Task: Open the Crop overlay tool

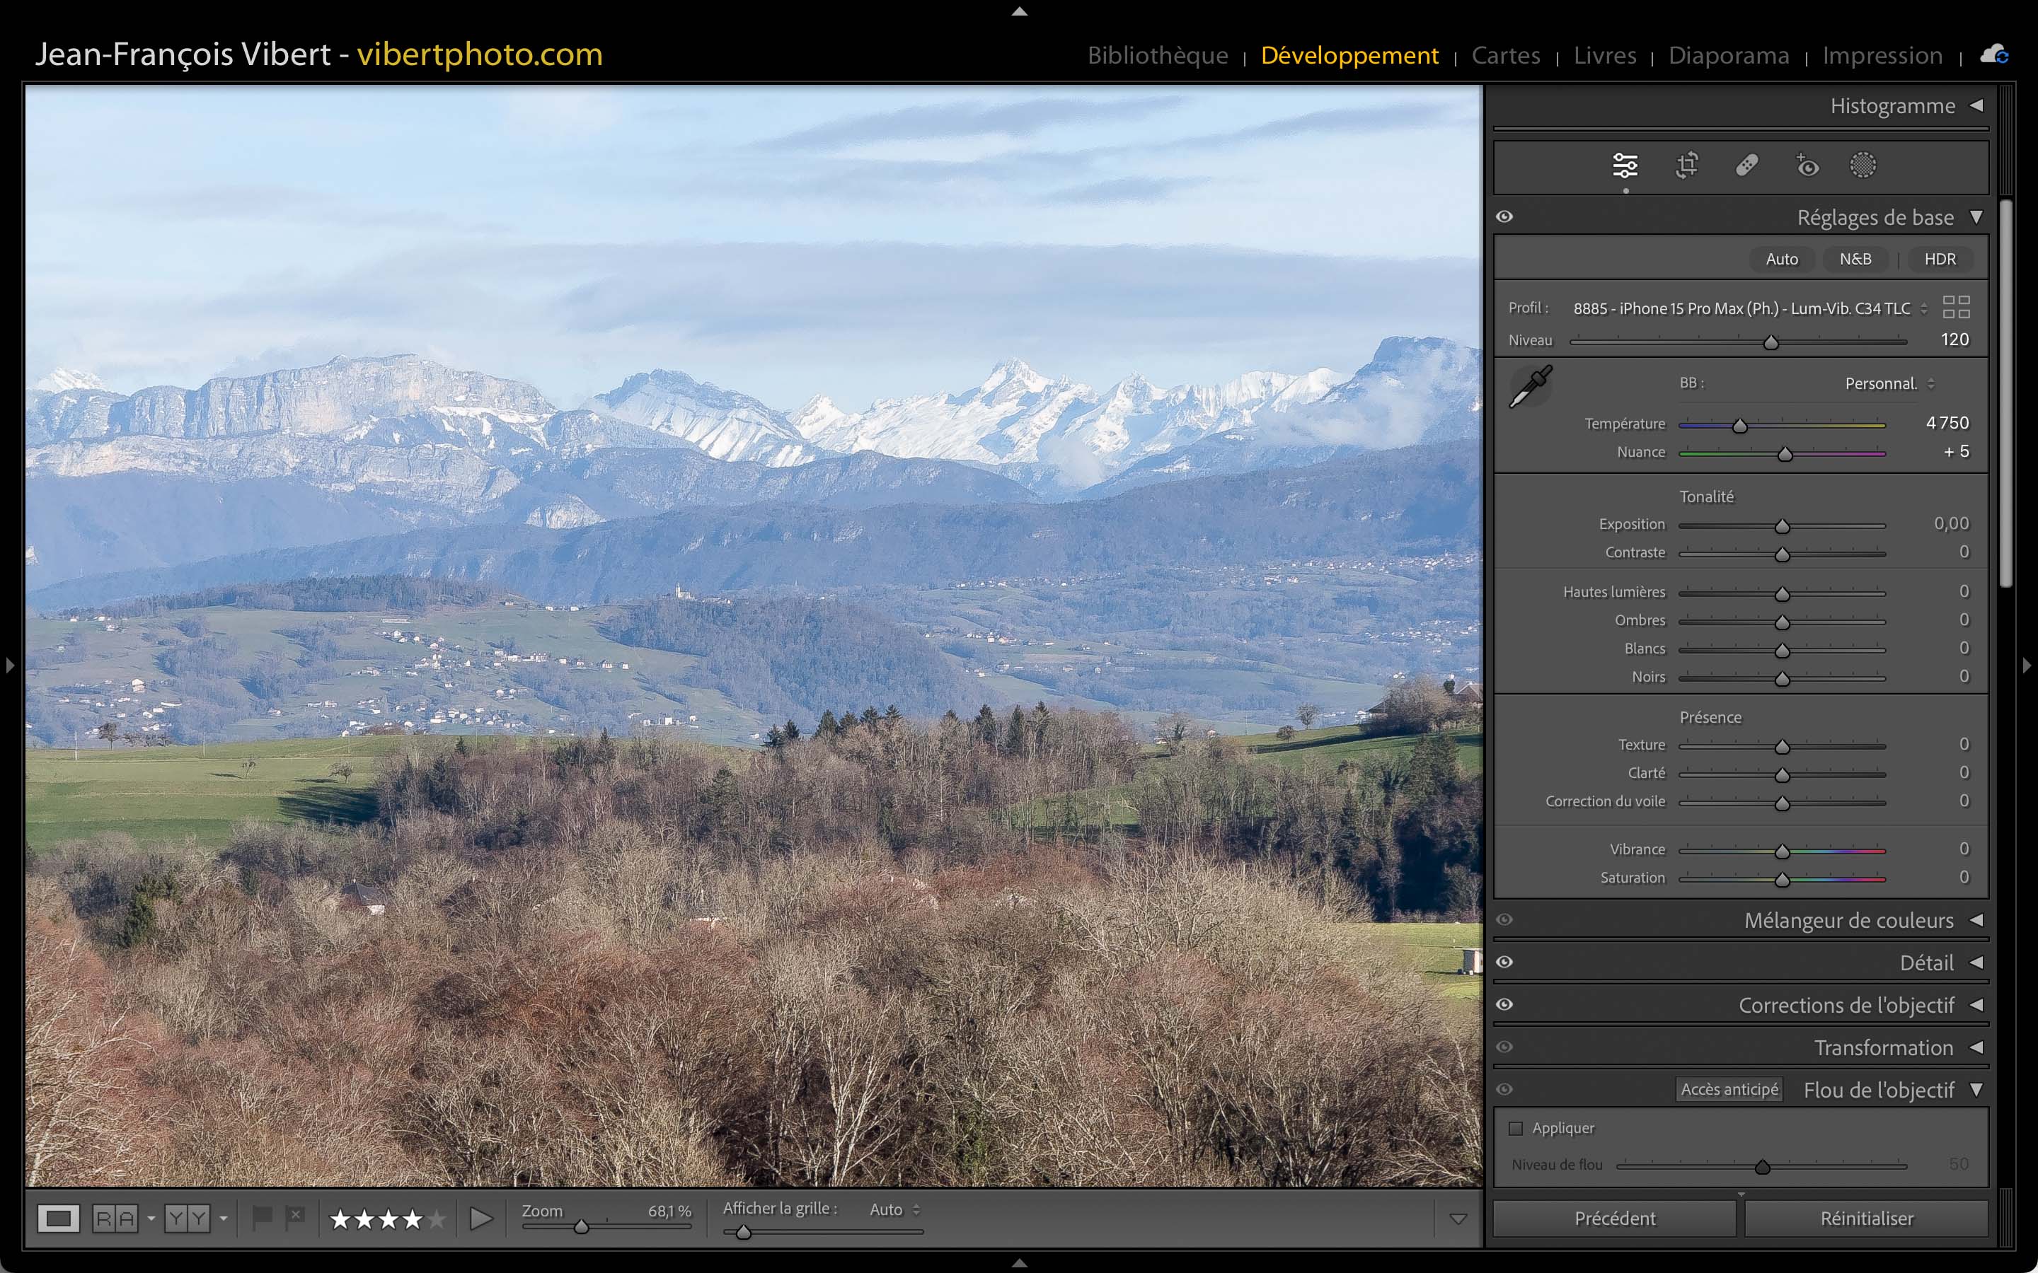Action: (1686, 166)
